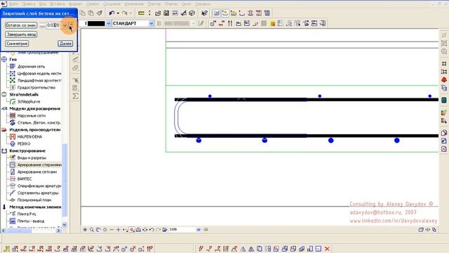
Task: Click the module tree scroll-down arrow
Action: tap(65, 225)
